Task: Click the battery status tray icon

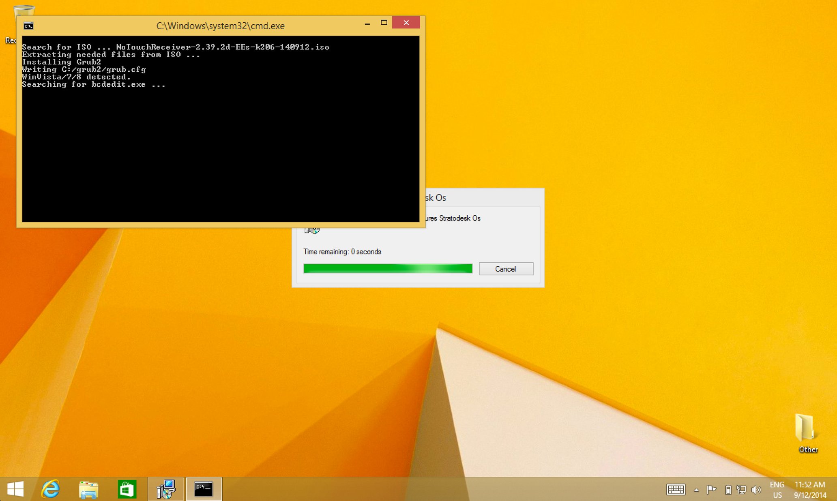Action: tap(728, 490)
